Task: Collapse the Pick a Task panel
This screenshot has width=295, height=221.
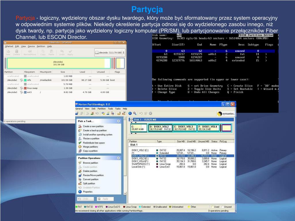Action: 118,121
